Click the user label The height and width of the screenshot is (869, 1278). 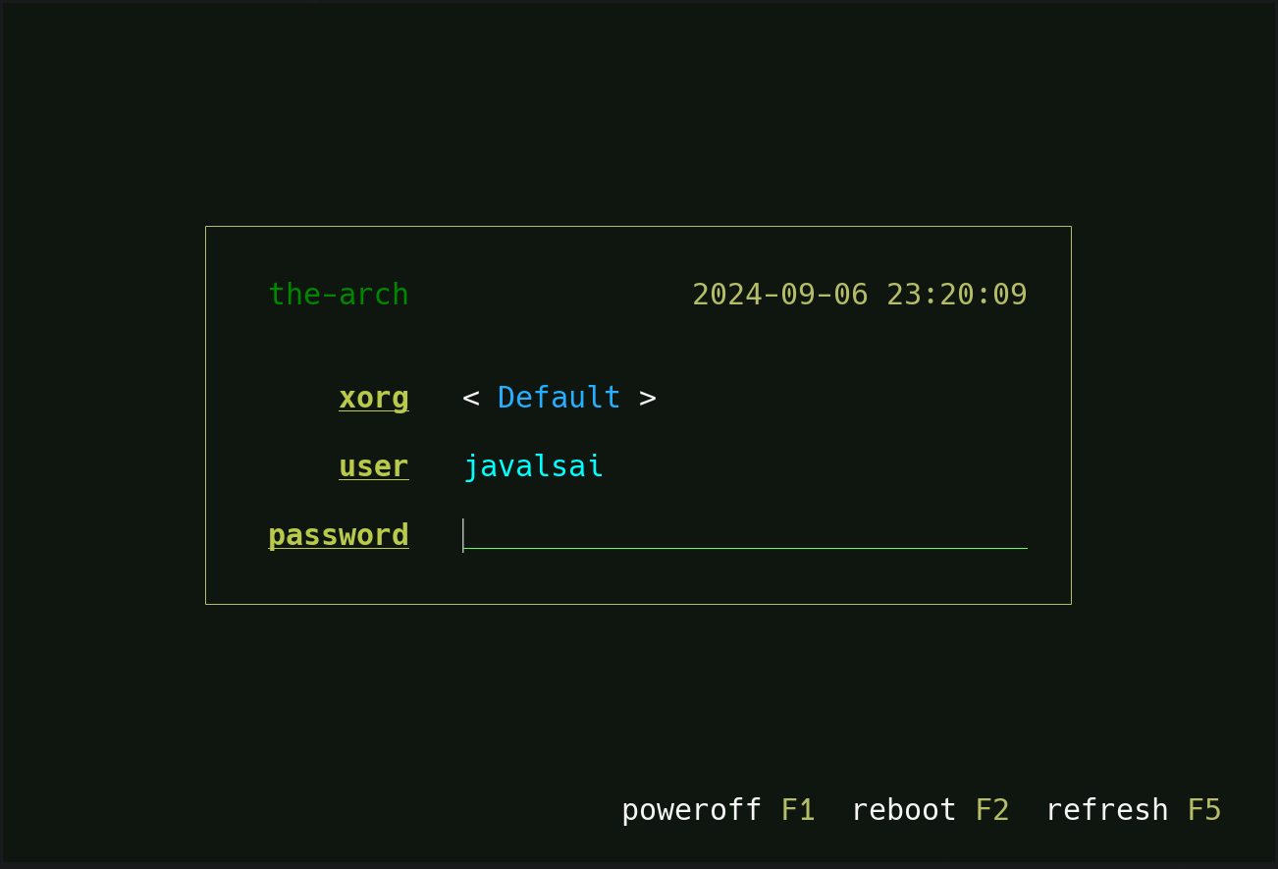pos(374,466)
